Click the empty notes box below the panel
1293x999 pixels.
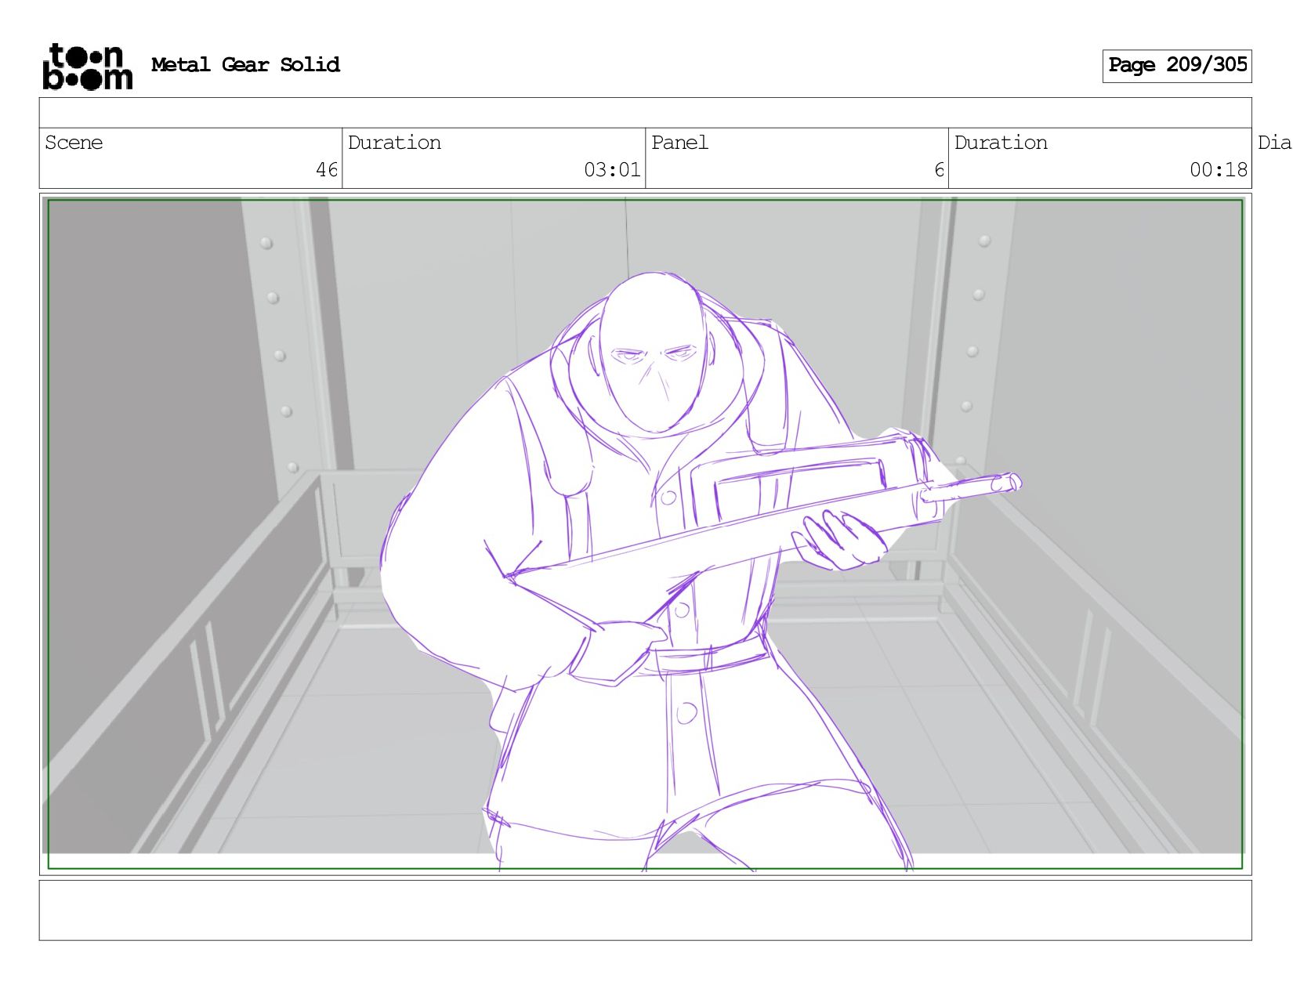coord(646,910)
